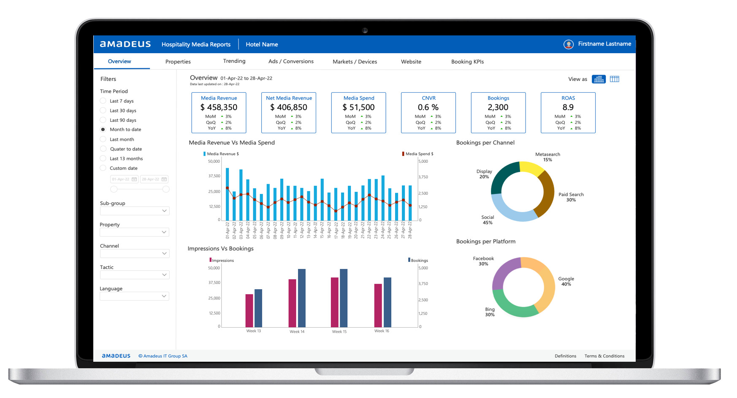Click the right date range slider handle

(x=166, y=189)
